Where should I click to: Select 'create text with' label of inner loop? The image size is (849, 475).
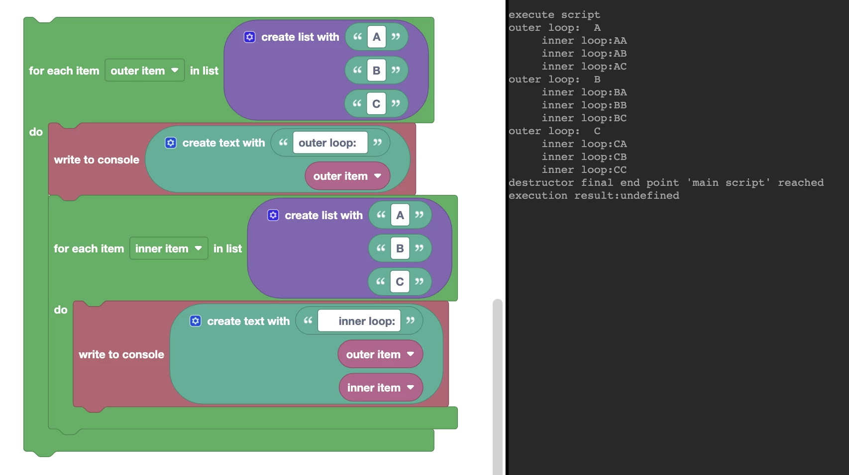(x=248, y=321)
